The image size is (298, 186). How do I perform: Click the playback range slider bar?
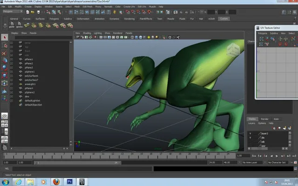click(x=77, y=163)
